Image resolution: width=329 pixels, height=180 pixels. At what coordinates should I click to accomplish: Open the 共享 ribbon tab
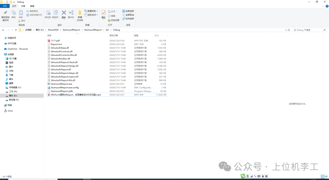(23, 6)
